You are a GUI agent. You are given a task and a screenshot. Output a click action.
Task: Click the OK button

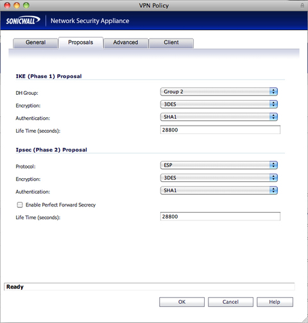(182, 302)
